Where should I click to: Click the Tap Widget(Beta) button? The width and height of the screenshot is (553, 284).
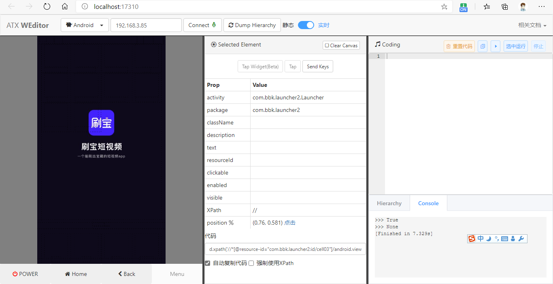click(x=260, y=67)
